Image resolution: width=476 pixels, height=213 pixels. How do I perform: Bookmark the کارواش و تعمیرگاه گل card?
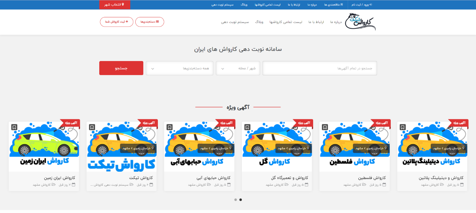click(x=247, y=127)
